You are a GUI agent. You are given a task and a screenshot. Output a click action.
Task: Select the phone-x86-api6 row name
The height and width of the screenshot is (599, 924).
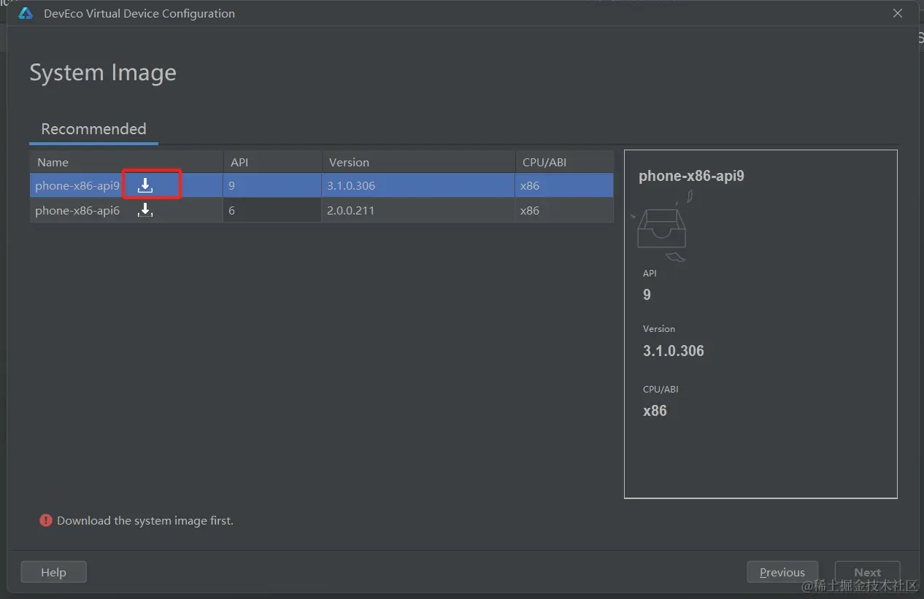77,210
